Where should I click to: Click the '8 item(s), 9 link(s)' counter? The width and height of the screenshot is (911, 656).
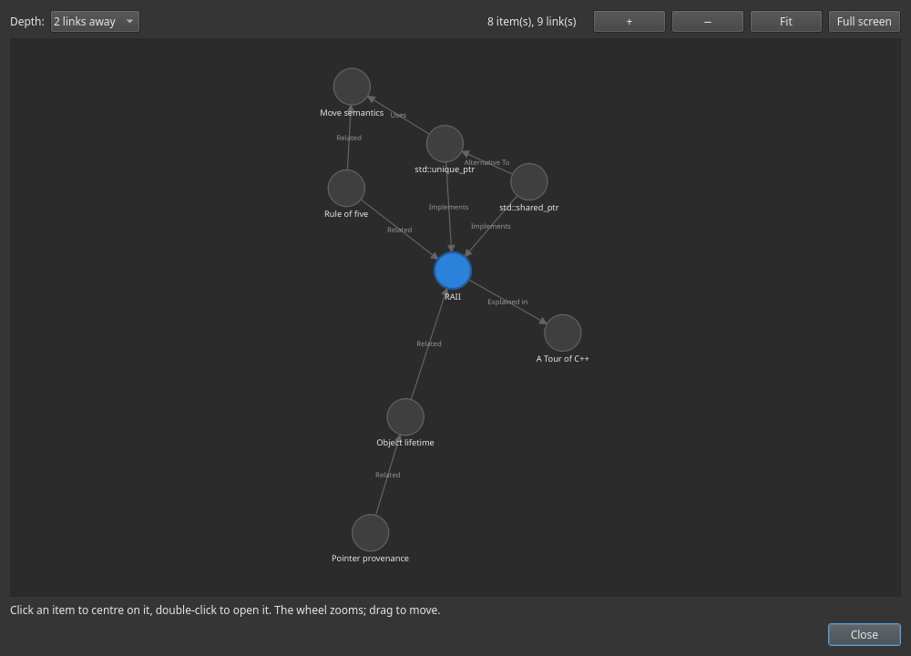(x=532, y=22)
